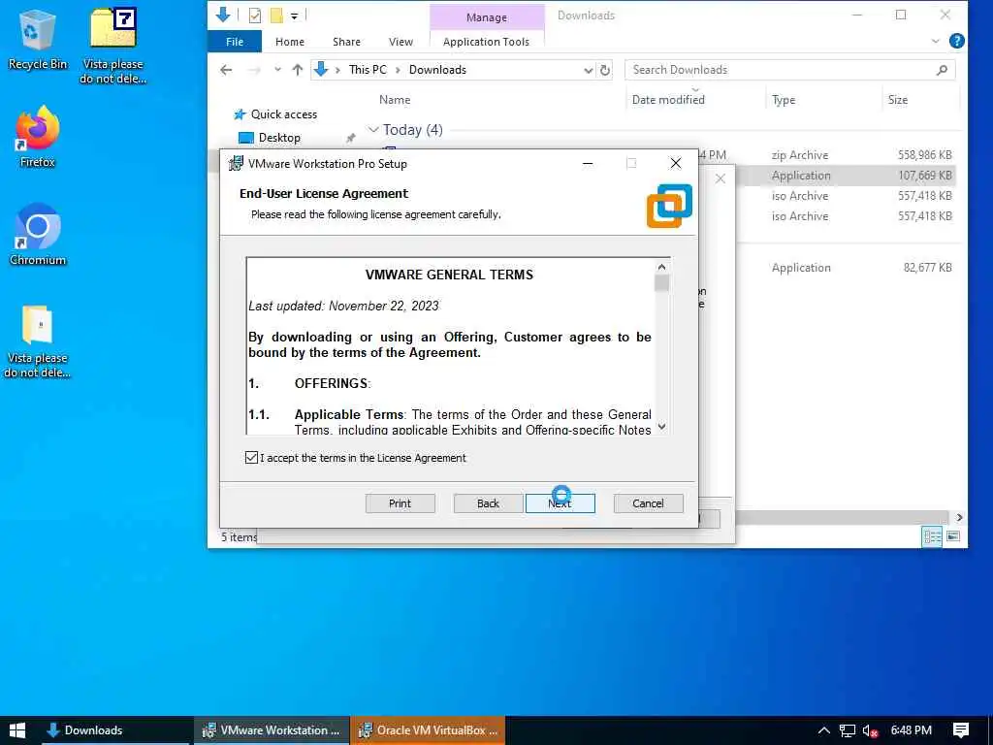Screen dimensions: 993x745
Task: Switch Explorer to large icons view
Action: 953,536
